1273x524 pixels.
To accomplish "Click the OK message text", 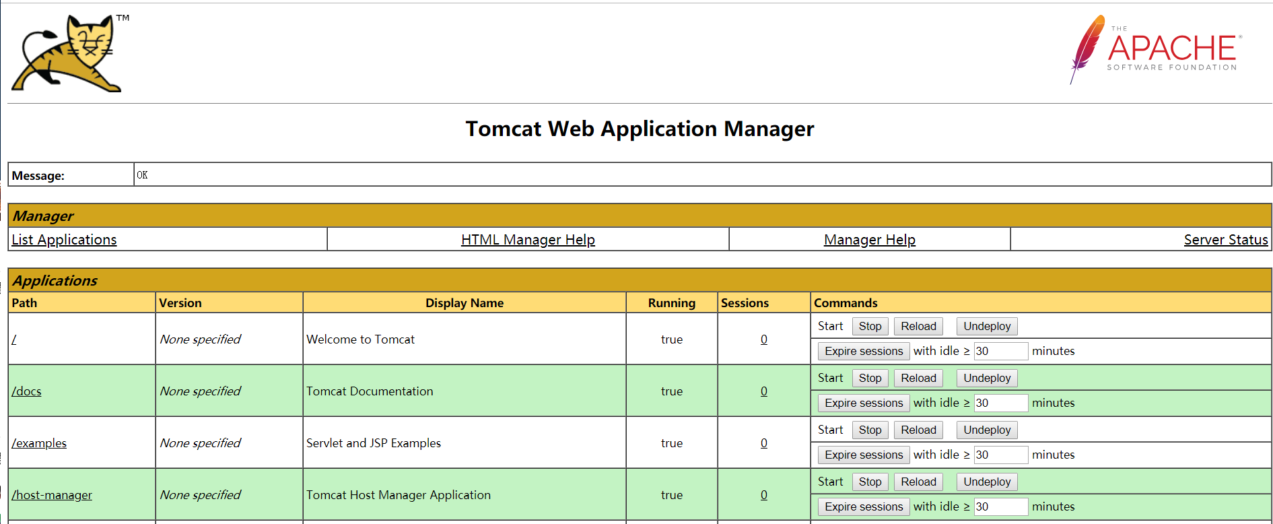I will [142, 175].
